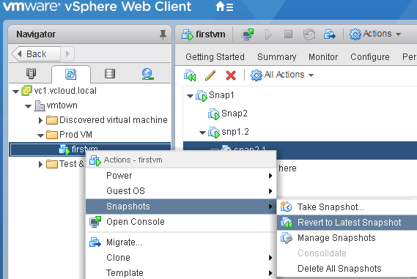Viewport: 417px width, 279px height.
Task: Open the Configure tab
Action: tap(369, 57)
